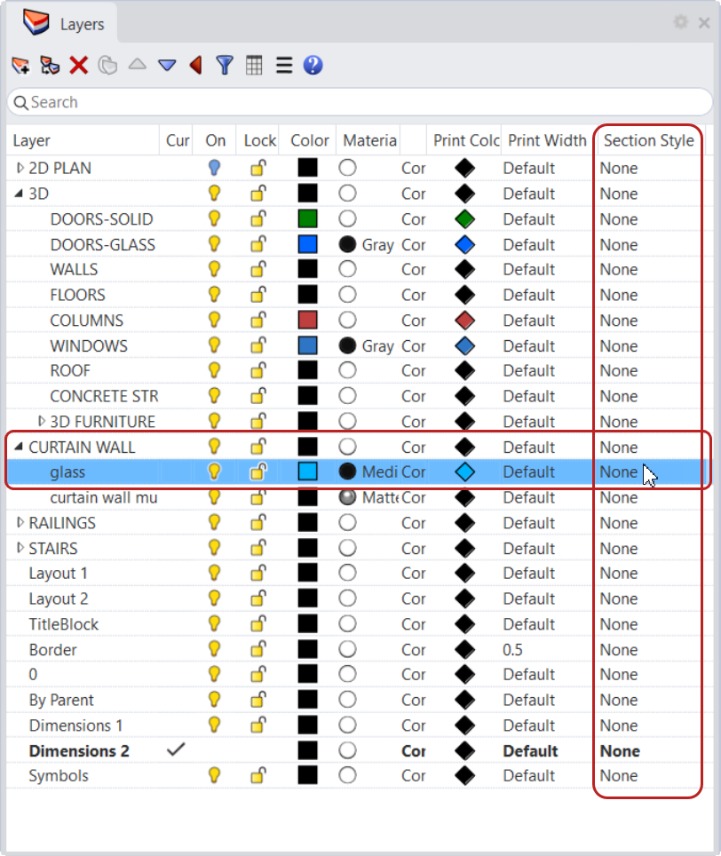Image resolution: width=721 pixels, height=856 pixels.
Task: Click the New Layer icon
Action: click(x=20, y=65)
